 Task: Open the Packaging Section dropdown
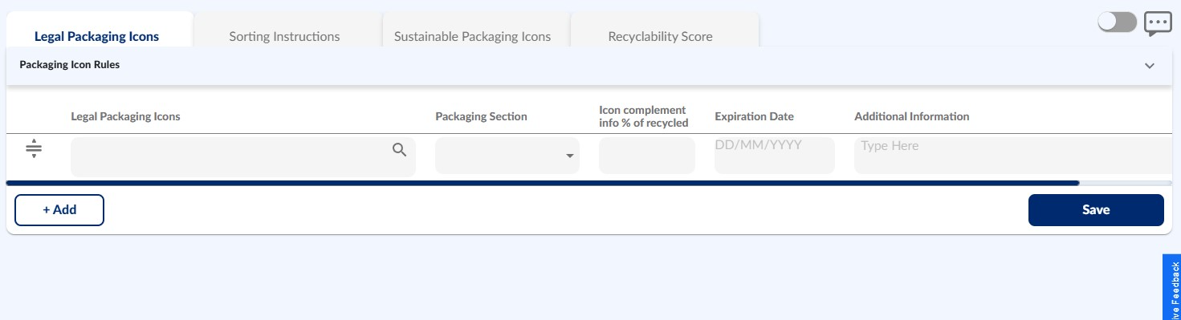point(507,156)
